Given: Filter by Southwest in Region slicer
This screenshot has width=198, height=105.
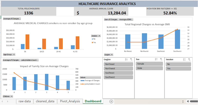Looking at the screenshot, I should pos(118,77).
